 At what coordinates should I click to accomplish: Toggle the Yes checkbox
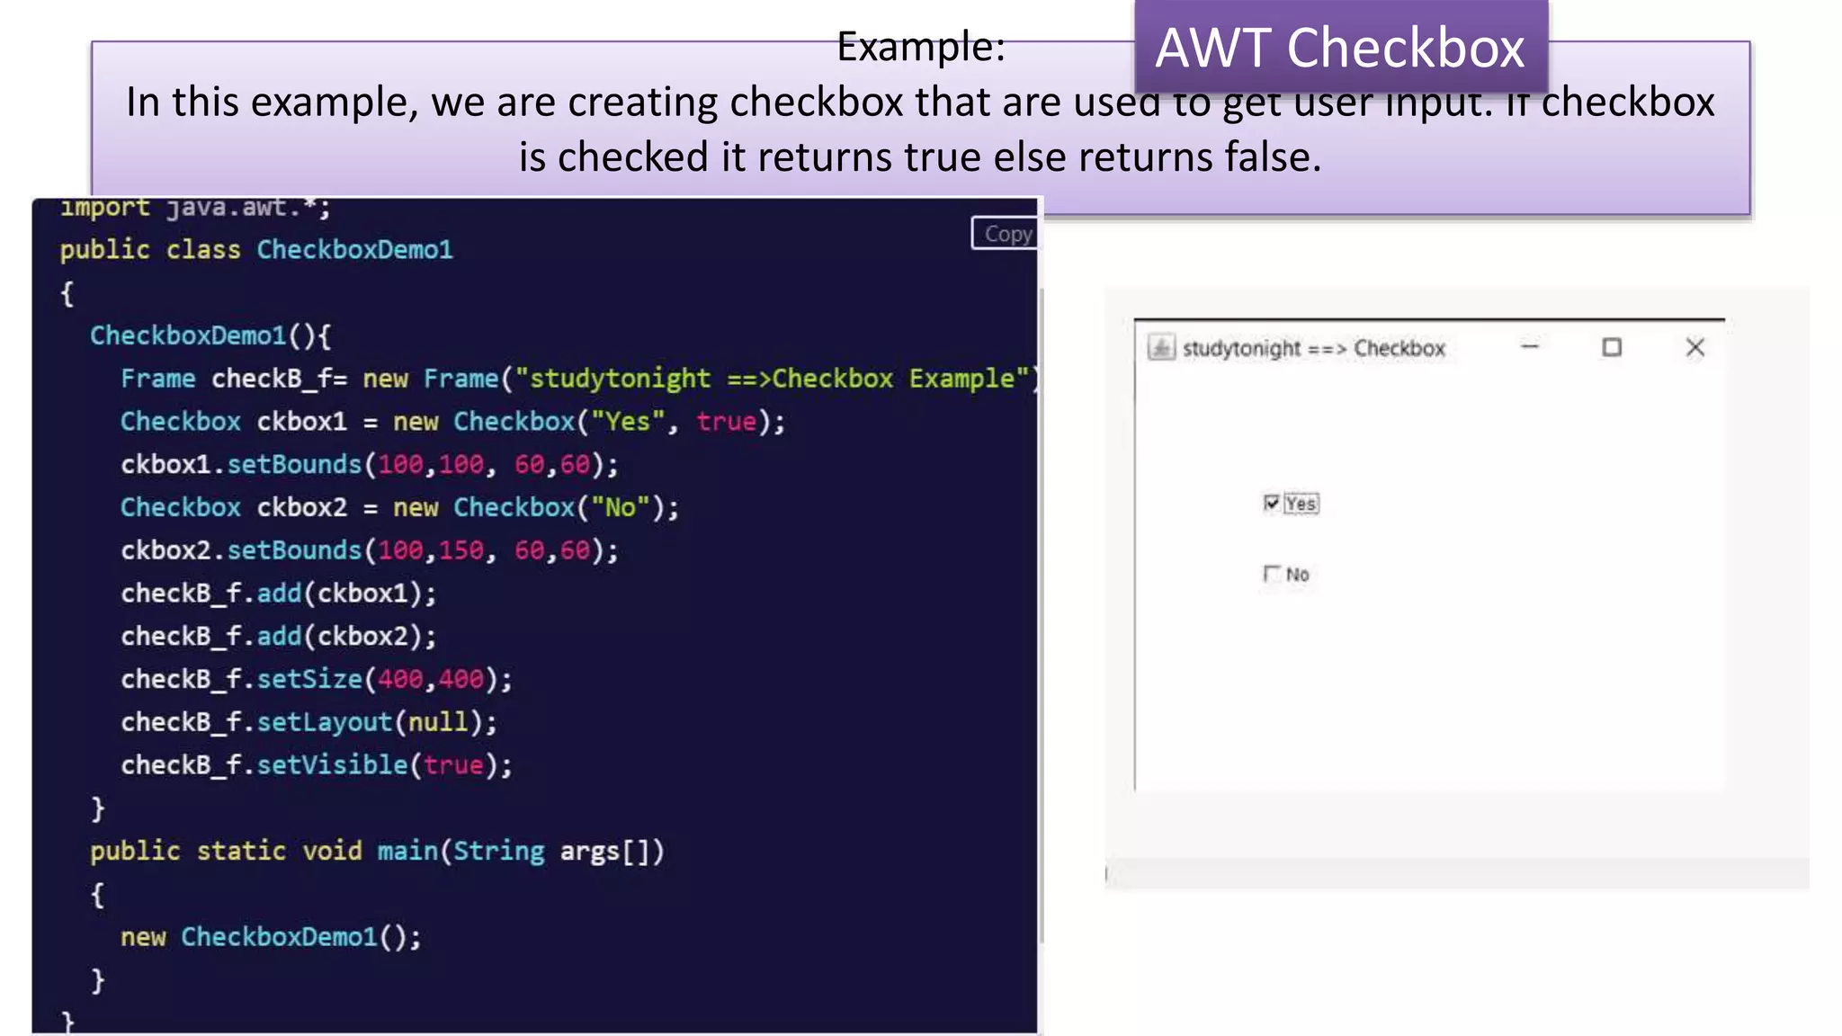[x=1271, y=503]
